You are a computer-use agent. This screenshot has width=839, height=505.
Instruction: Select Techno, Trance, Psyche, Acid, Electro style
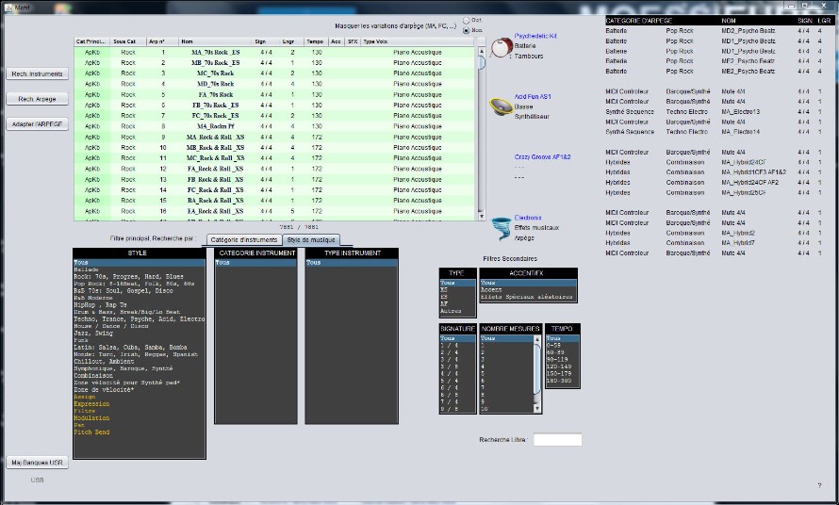(140, 318)
